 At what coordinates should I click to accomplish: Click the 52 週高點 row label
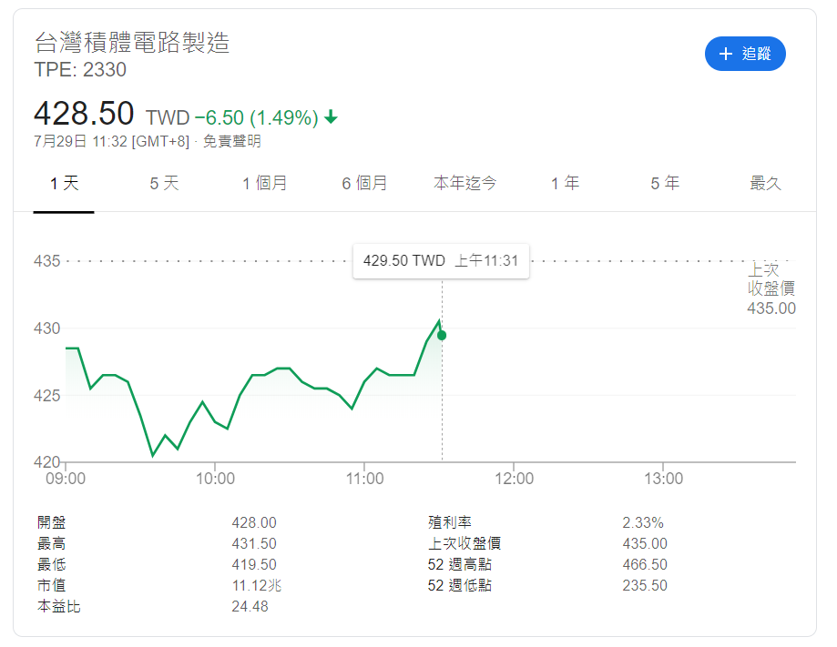460,564
